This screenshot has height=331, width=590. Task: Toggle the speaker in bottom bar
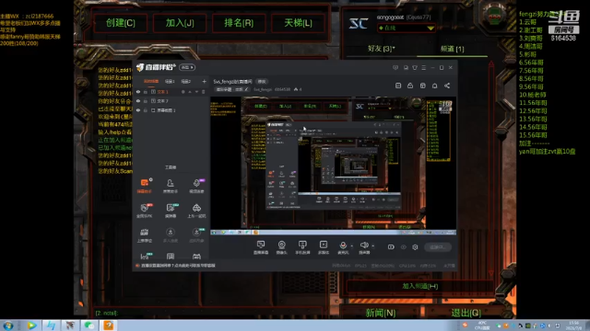(x=364, y=247)
